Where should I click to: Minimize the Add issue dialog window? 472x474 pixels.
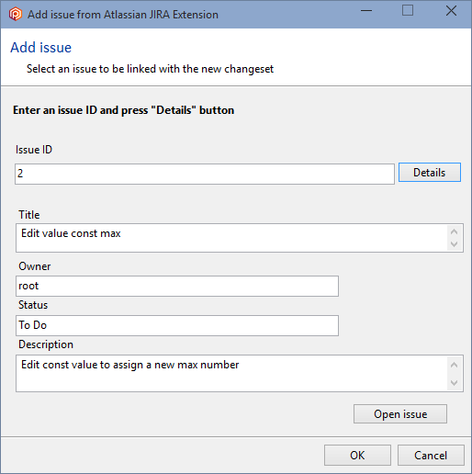coord(366,11)
